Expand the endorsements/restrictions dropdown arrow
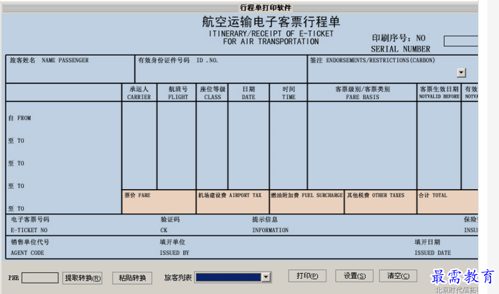499x294 pixels. point(461,72)
